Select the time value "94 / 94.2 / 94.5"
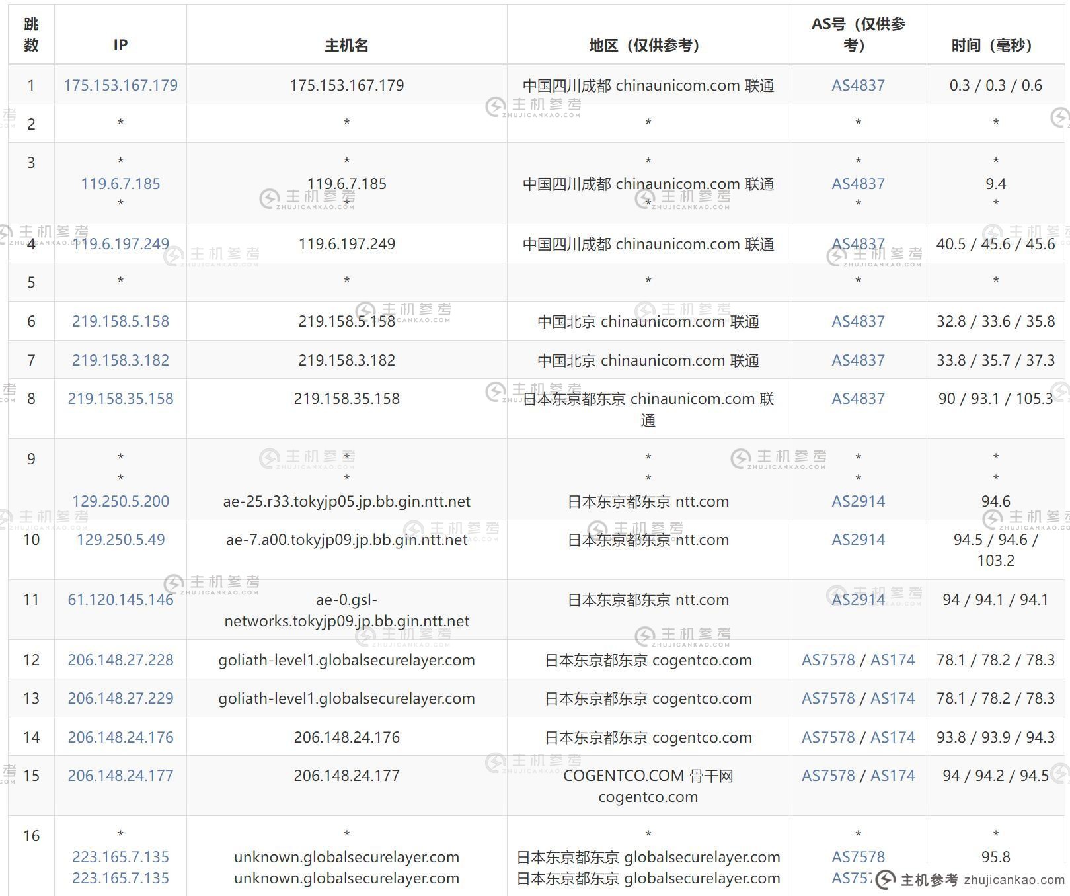Viewport: 1070px width, 896px height. tap(995, 776)
